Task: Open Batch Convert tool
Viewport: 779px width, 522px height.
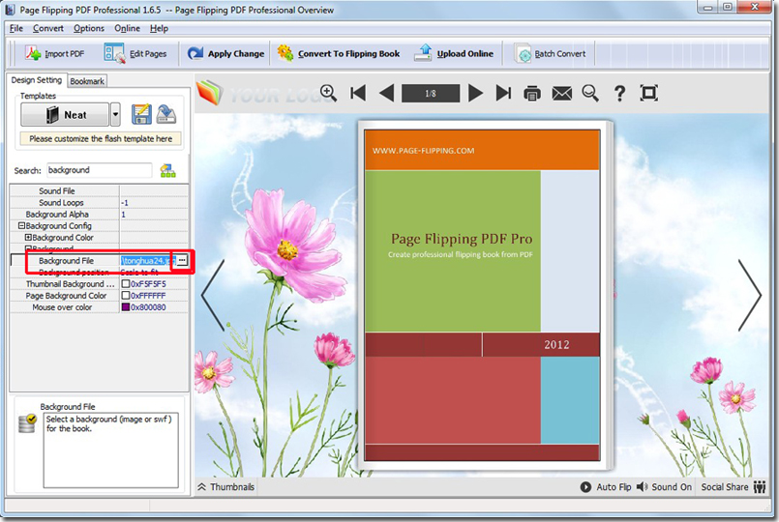Action: (550, 53)
